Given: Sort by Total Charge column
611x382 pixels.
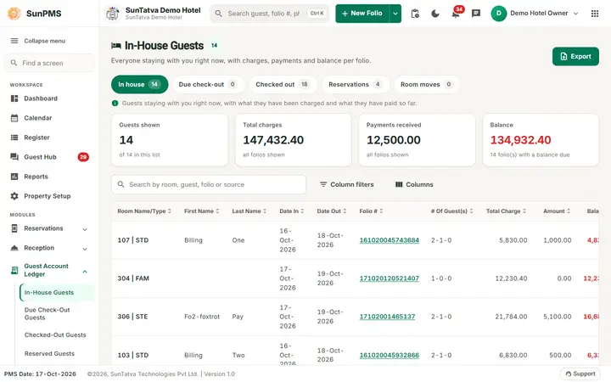Looking at the screenshot, I should [x=506, y=211].
